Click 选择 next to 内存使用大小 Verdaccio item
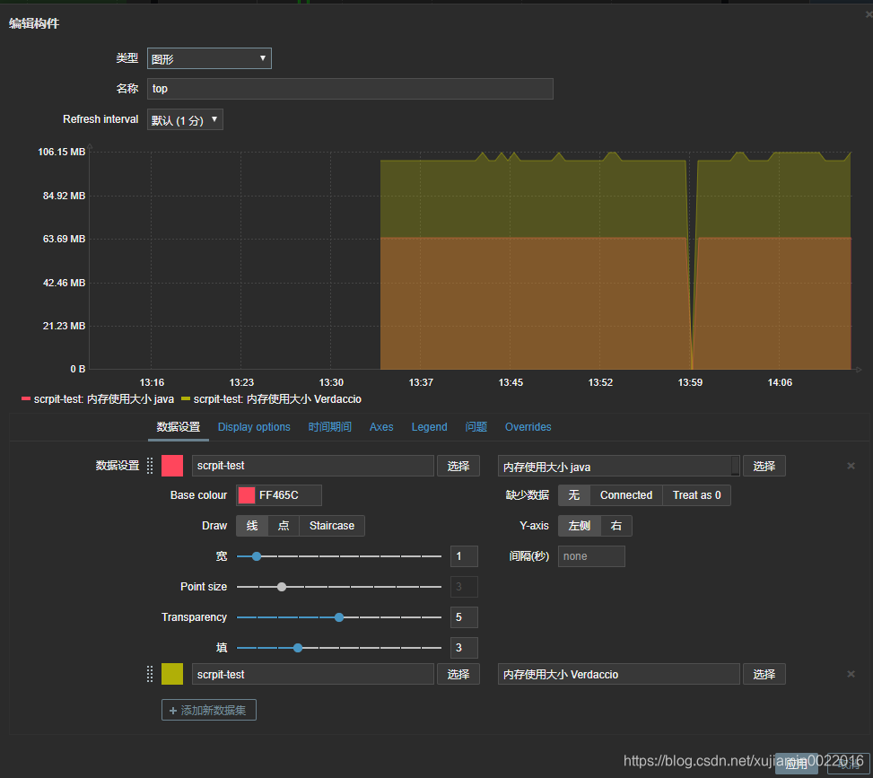Screen dimensions: 873x778 (764, 674)
